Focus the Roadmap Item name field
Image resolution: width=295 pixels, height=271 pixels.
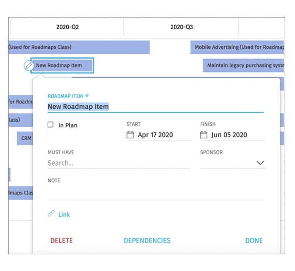(156, 107)
